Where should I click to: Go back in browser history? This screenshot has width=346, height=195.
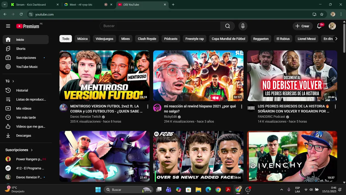click(5, 14)
